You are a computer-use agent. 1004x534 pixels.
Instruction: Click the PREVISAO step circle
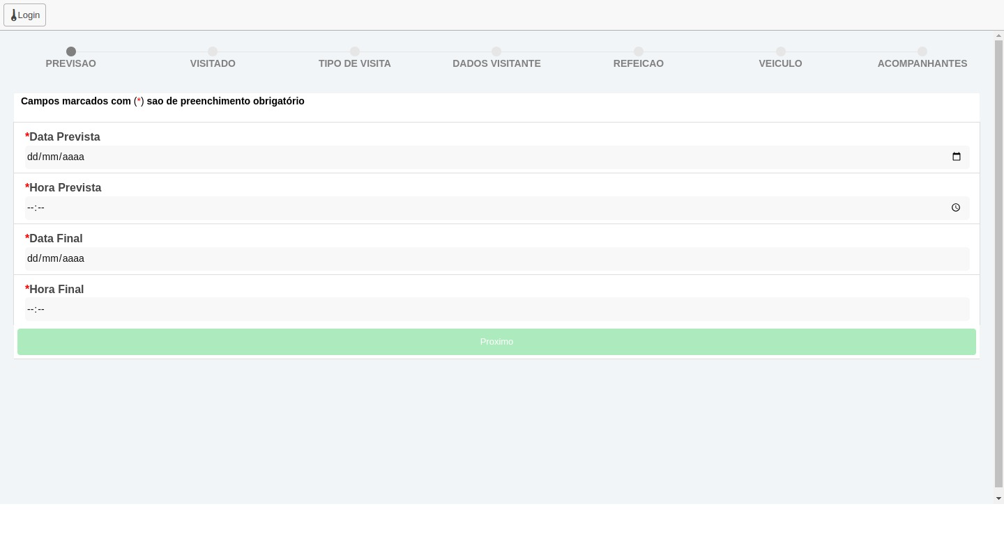tap(71, 52)
